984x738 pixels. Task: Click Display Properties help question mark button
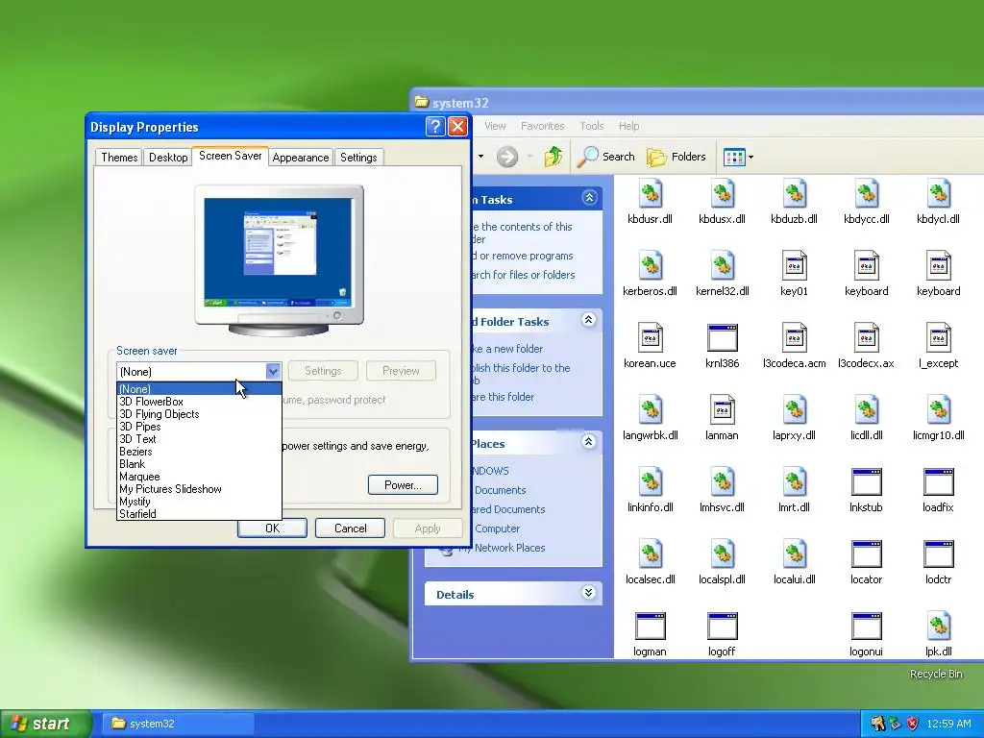[435, 127]
